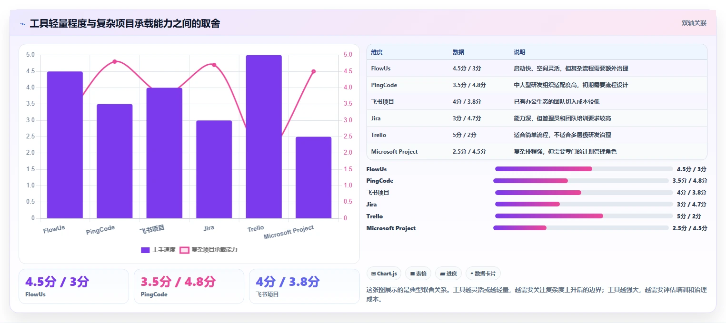726x323 pixels.
Task: Click the Chart.js chip icon
Action: click(x=374, y=274)
